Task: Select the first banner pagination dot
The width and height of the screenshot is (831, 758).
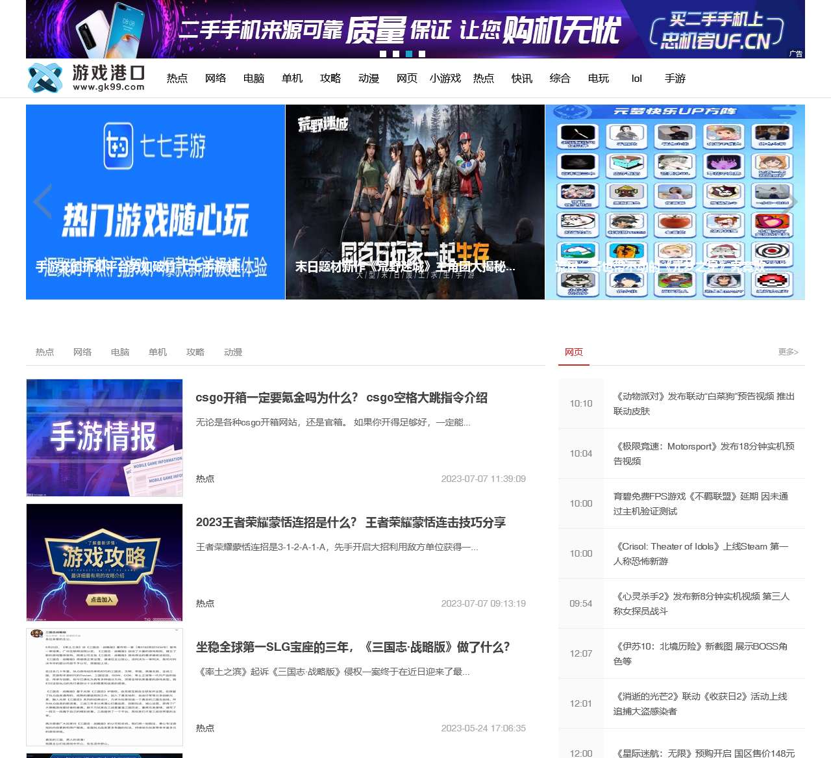Action: click(x=383, y=54)
